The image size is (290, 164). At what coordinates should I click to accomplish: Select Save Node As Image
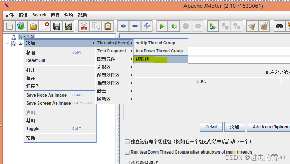click(x=60, y=95)
